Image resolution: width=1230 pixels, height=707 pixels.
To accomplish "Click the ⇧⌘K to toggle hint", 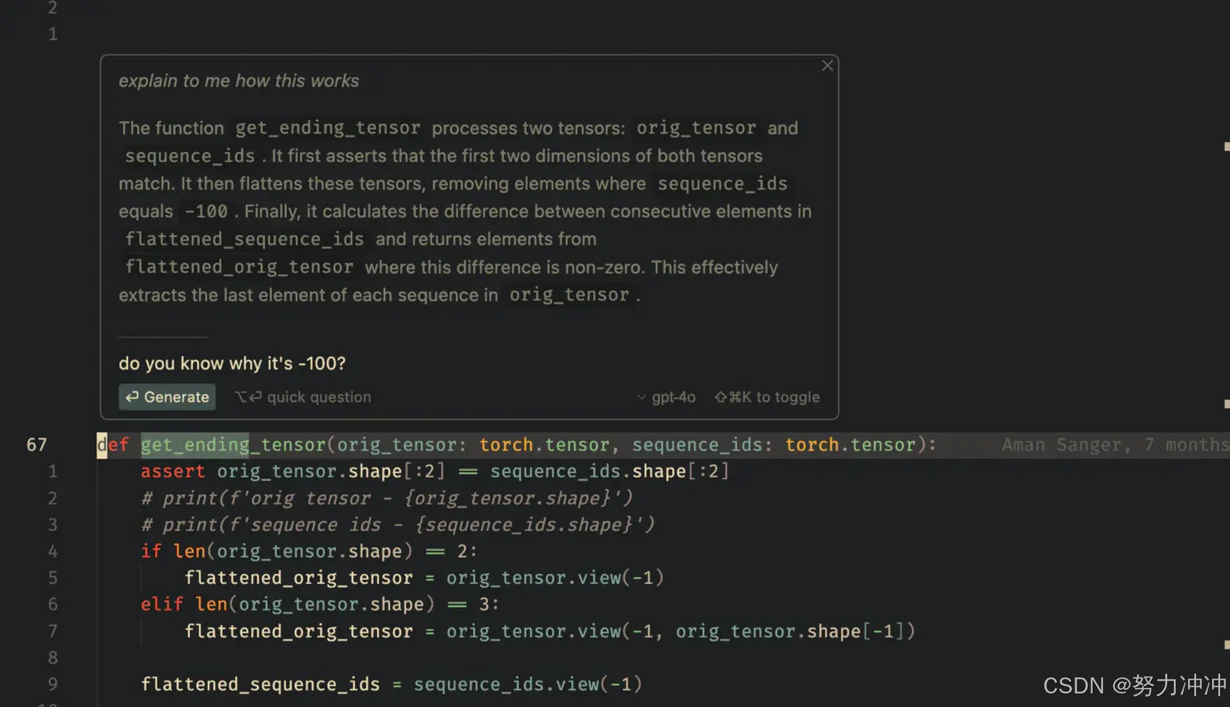I will (x=767, y=397).
